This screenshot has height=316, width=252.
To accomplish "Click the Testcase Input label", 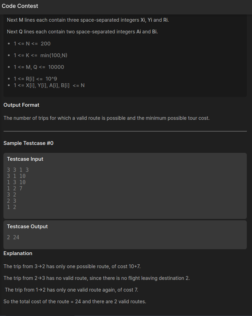I will [25, 159].
